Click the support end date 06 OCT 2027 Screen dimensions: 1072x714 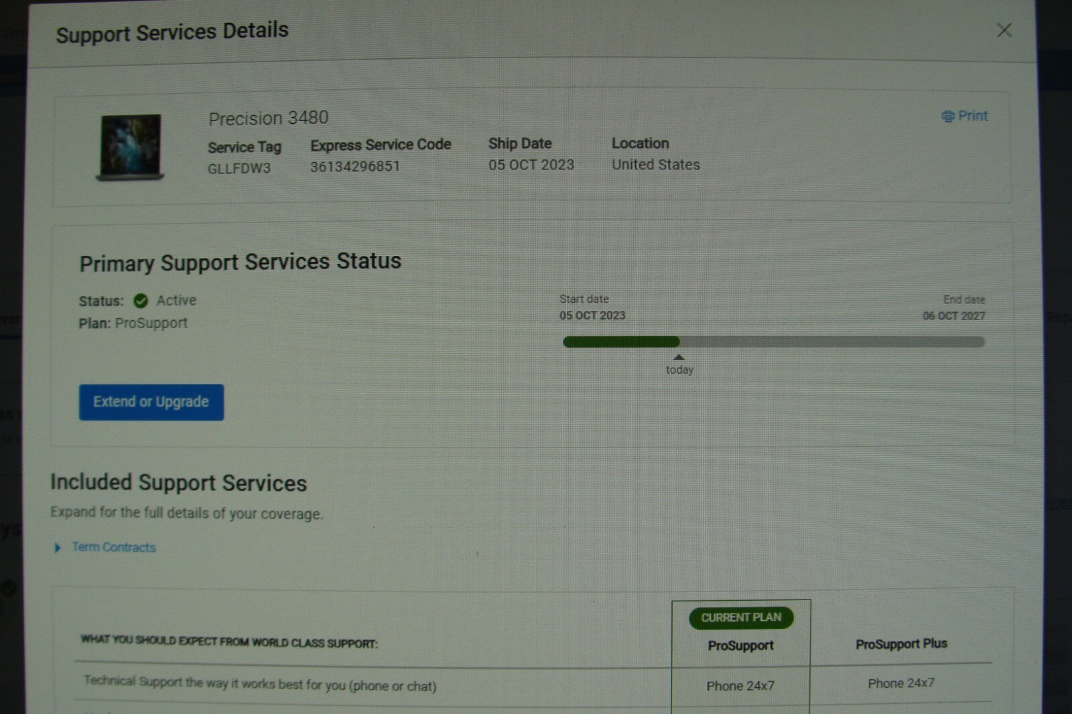953,316
